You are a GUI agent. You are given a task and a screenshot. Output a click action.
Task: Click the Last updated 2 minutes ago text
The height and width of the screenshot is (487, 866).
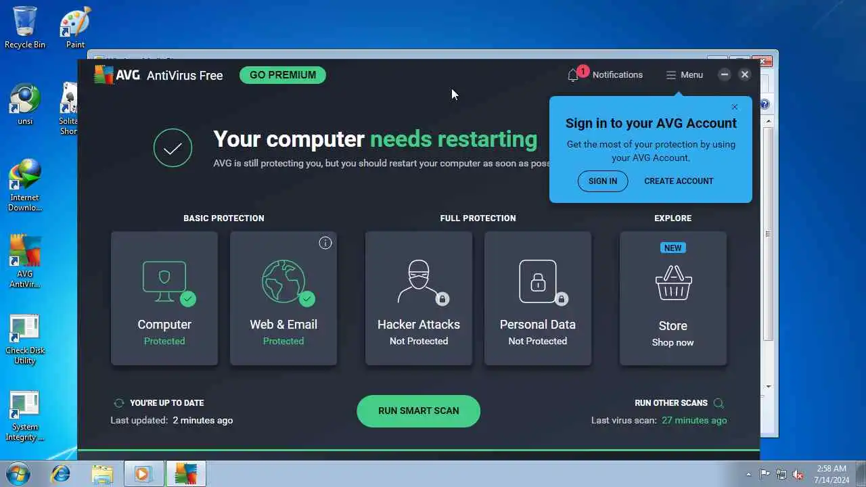point(172,420)
